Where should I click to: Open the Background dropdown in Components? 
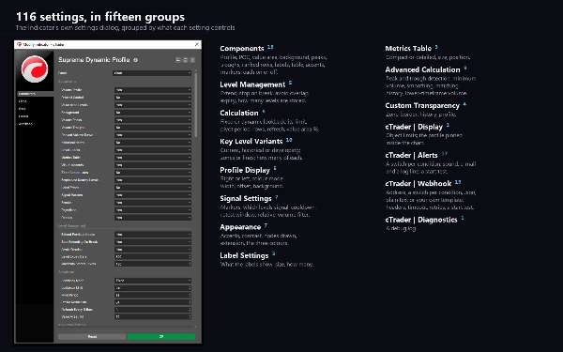tap(153, 113)
